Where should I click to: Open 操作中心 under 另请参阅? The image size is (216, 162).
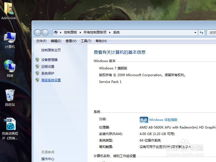48,159
